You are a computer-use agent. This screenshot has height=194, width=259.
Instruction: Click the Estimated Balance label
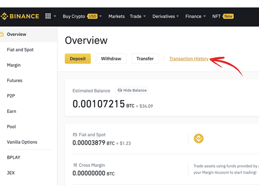pyautogui.click(x=91, y=91)
